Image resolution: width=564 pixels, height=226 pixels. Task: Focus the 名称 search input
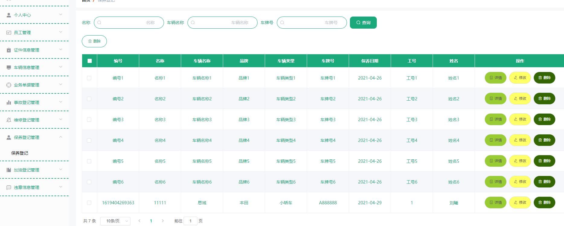(x=129, y=23)
